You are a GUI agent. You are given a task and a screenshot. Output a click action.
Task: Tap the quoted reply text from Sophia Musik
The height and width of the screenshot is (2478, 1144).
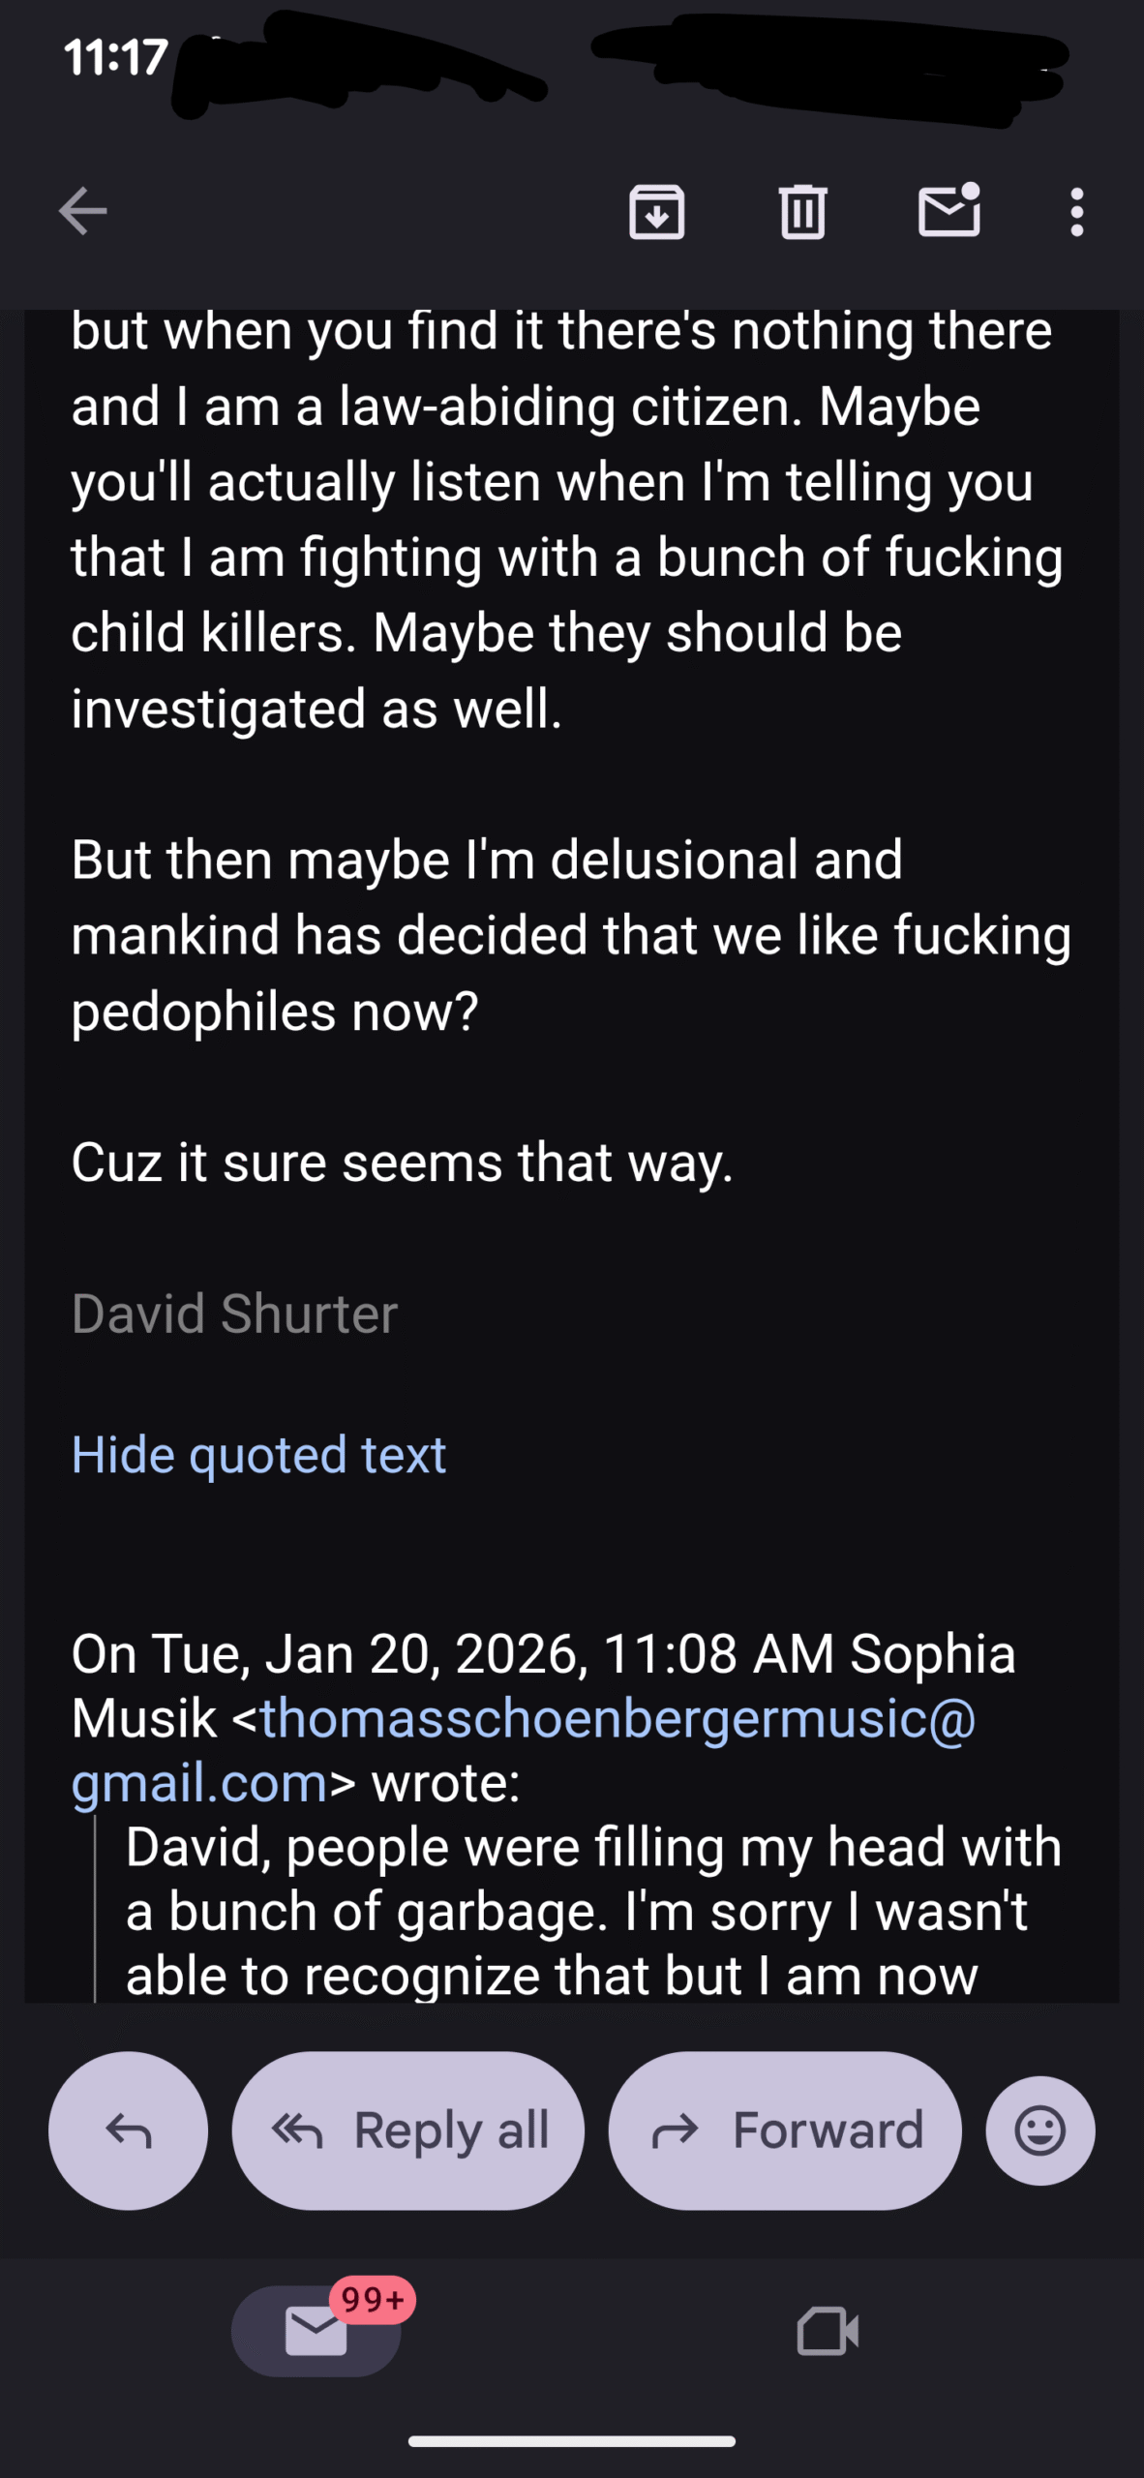[592, 1912]
